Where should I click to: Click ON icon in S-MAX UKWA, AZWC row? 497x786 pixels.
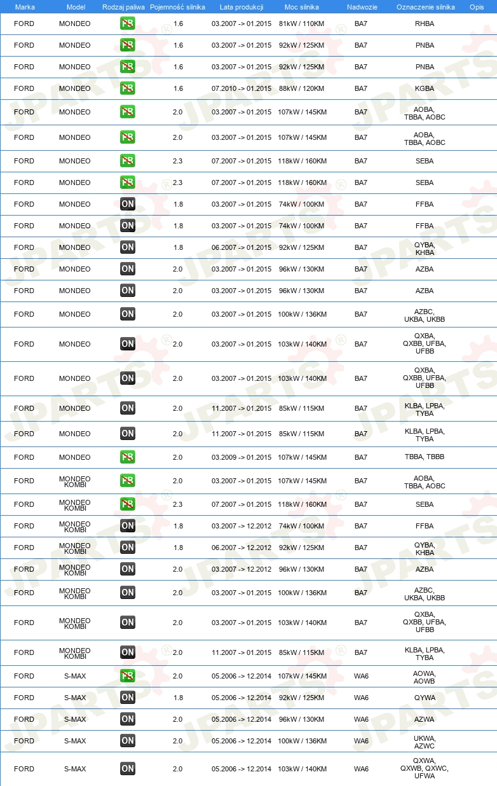click(x=128, y=741)
